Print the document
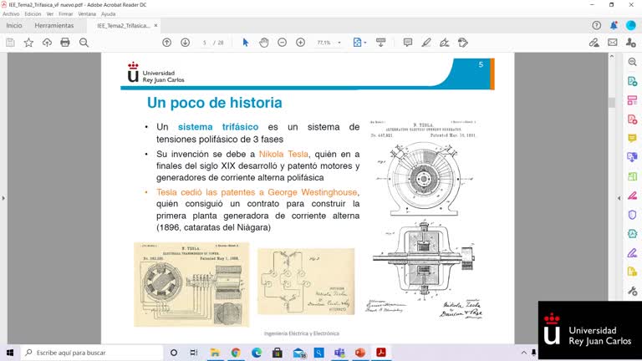642x361 pixels. [65, 43]
